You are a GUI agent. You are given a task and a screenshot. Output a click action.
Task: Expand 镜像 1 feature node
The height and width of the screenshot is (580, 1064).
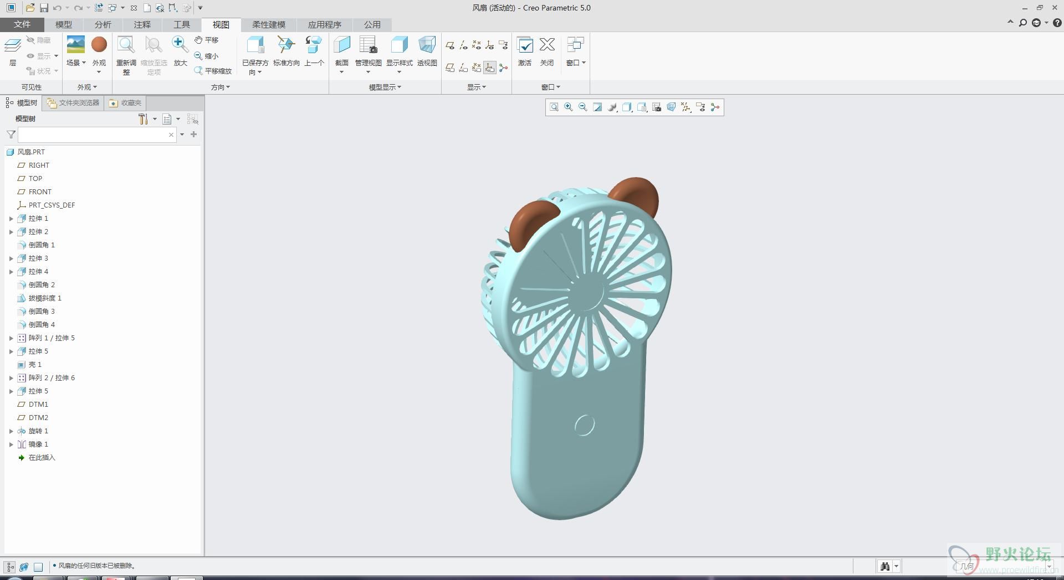11,444
